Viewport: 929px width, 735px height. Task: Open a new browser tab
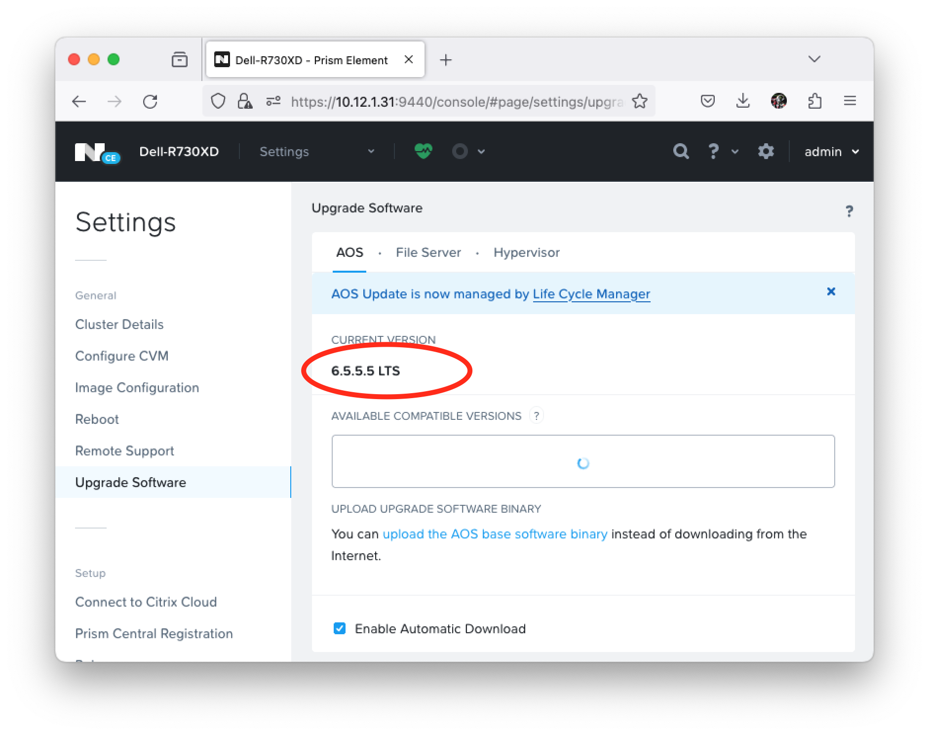pyautogui.click(x=446, y=60)
